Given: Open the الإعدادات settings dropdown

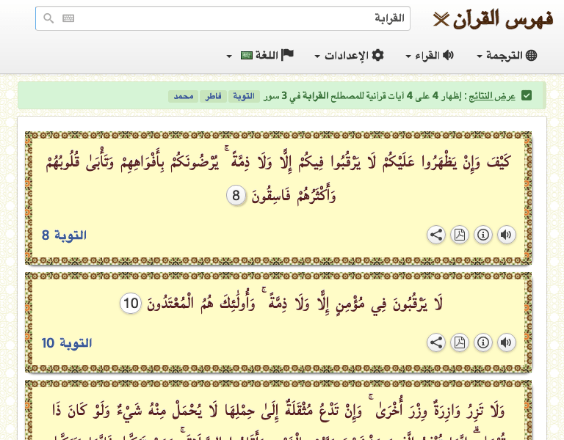Looking at the screenshot, I should coord(350,56).
